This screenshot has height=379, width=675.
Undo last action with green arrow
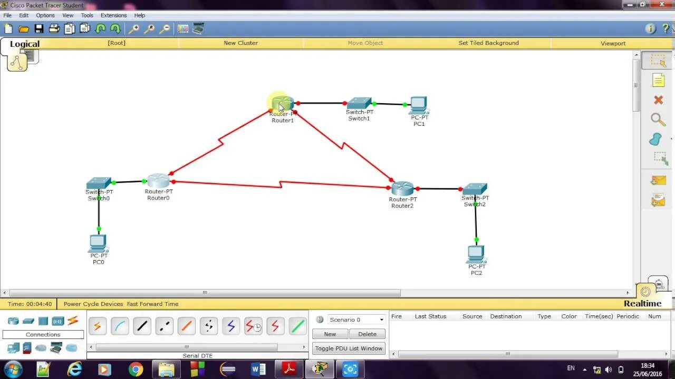100,29
